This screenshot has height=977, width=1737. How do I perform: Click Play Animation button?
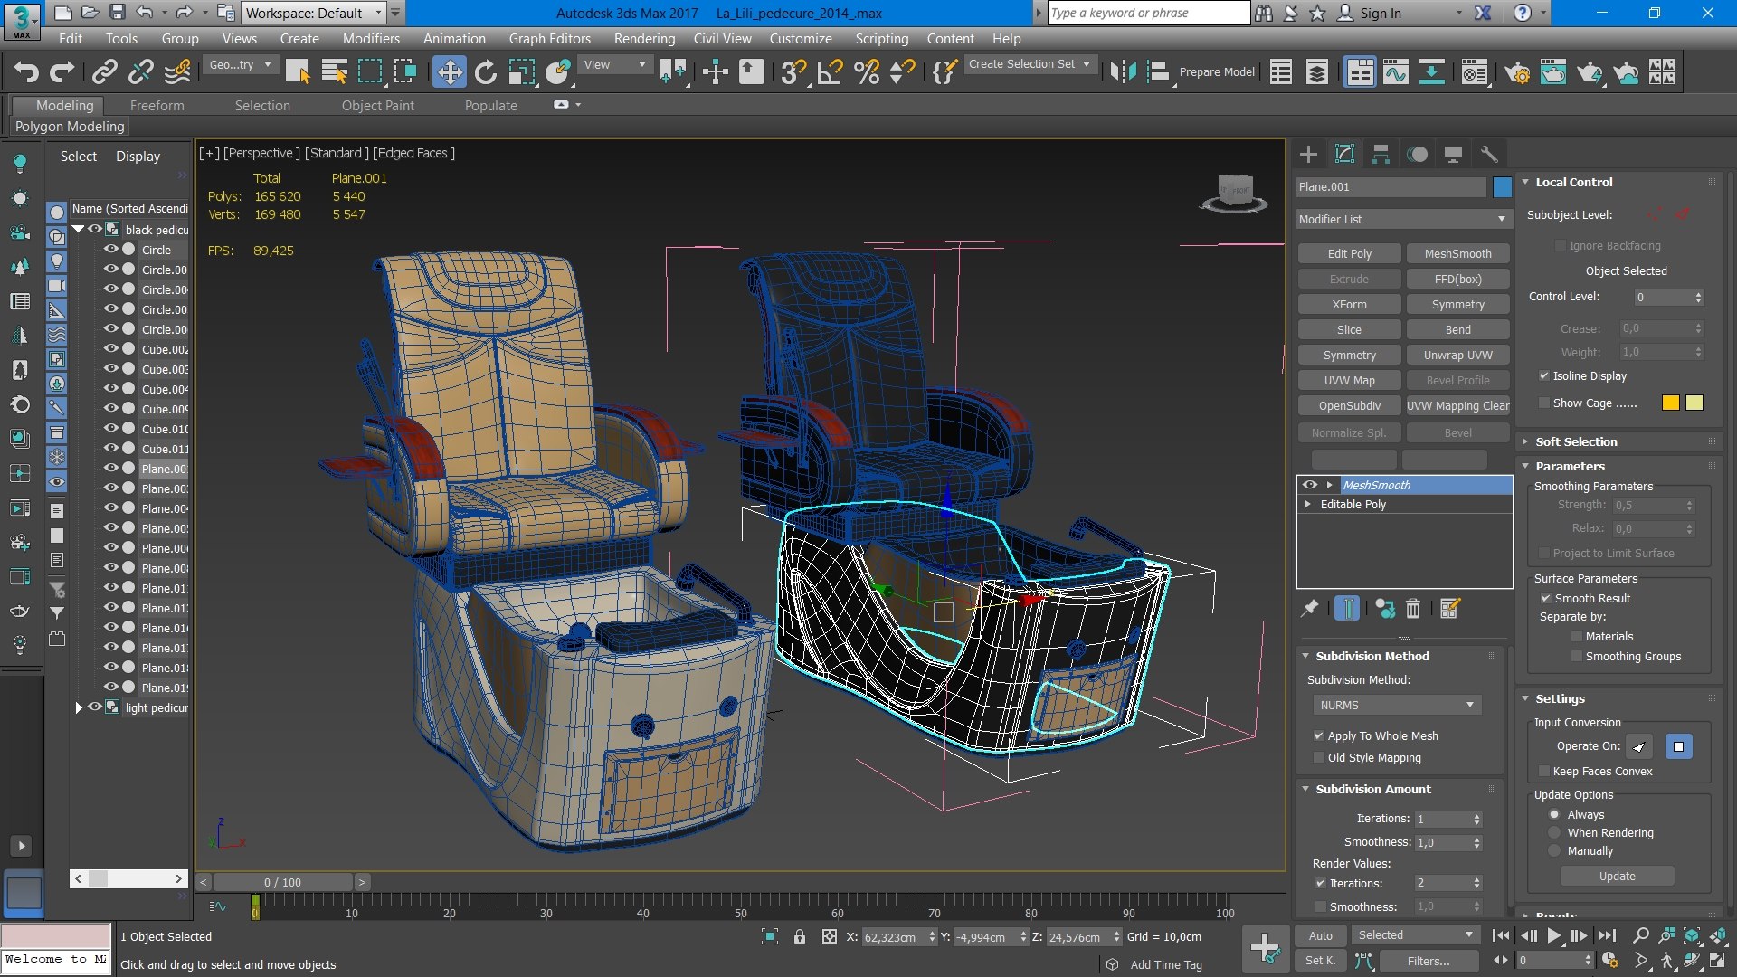[1553, 935]
